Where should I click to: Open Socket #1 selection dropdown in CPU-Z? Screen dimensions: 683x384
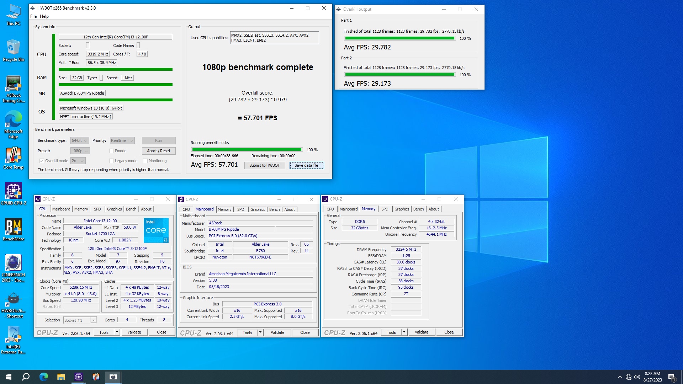[80, 320]
